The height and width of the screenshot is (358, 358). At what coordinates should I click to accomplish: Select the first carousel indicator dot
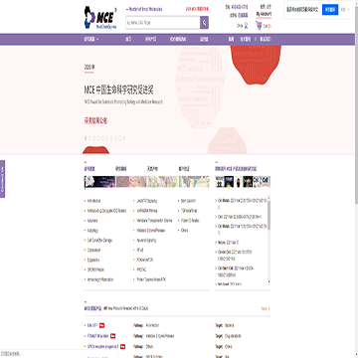point(86,138)
